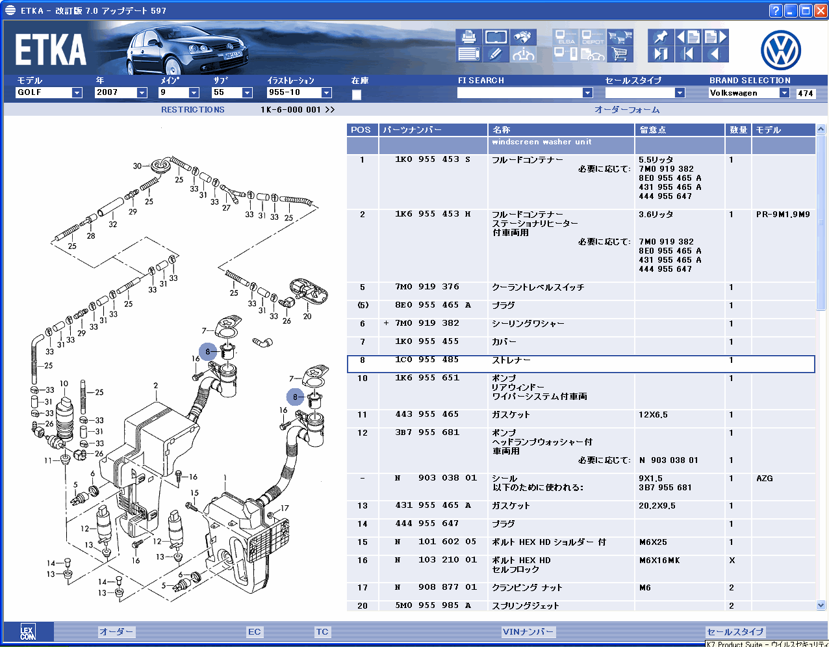The image size is (829, 647).
Task: Click the single shopping cart icon
Action: coord(620,54)
